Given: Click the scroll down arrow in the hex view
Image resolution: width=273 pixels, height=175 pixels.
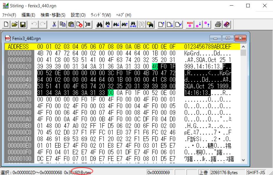Looking at the screenshot, I should pyautogui.click(x=243, y=160).
